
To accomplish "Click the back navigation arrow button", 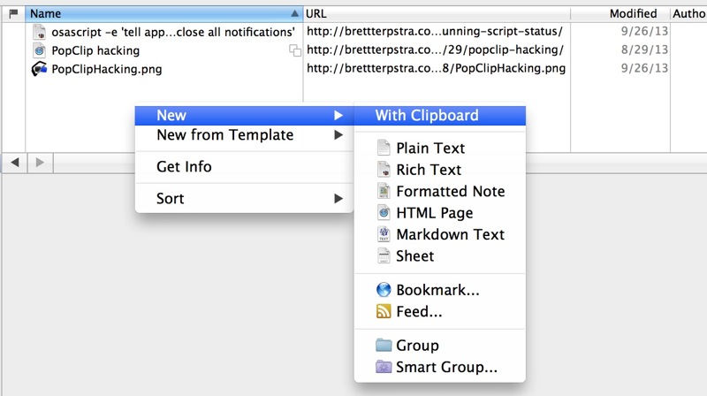I will [x=15, y=163].
